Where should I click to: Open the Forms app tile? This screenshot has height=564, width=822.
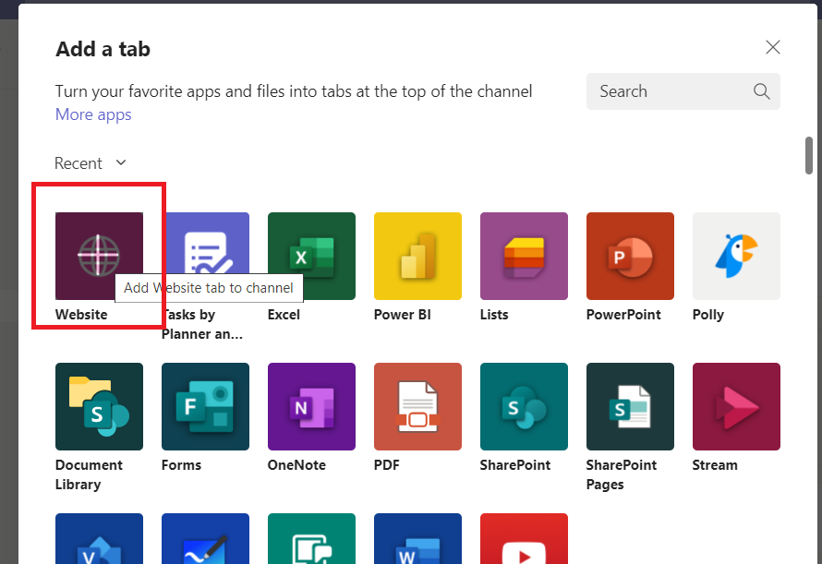coord(205,406)
